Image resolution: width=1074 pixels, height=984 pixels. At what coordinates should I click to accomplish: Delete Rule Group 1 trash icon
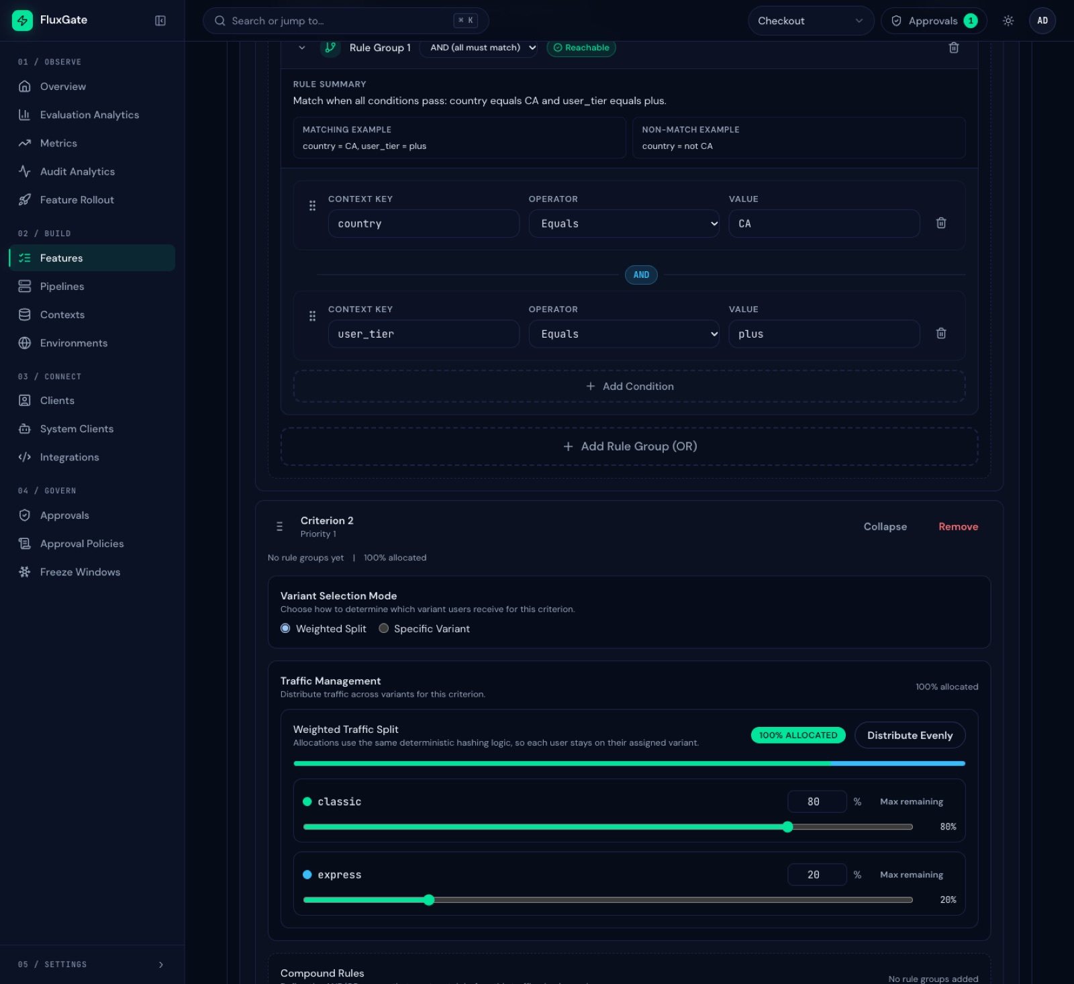pos(953,48)
